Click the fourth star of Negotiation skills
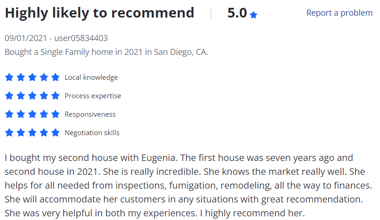 [44, 132]
